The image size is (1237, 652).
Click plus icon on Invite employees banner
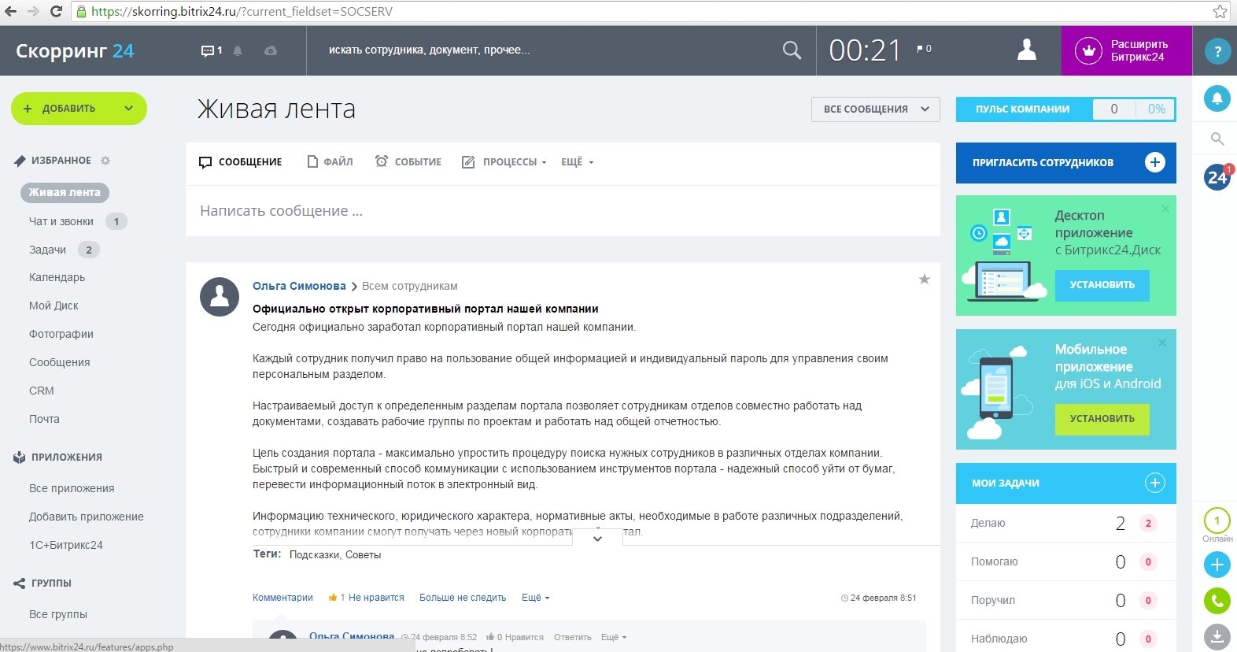(1154, 162)
